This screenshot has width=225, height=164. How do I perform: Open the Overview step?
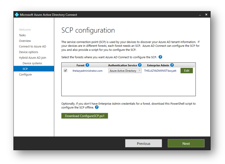click(x=25, y=41)
